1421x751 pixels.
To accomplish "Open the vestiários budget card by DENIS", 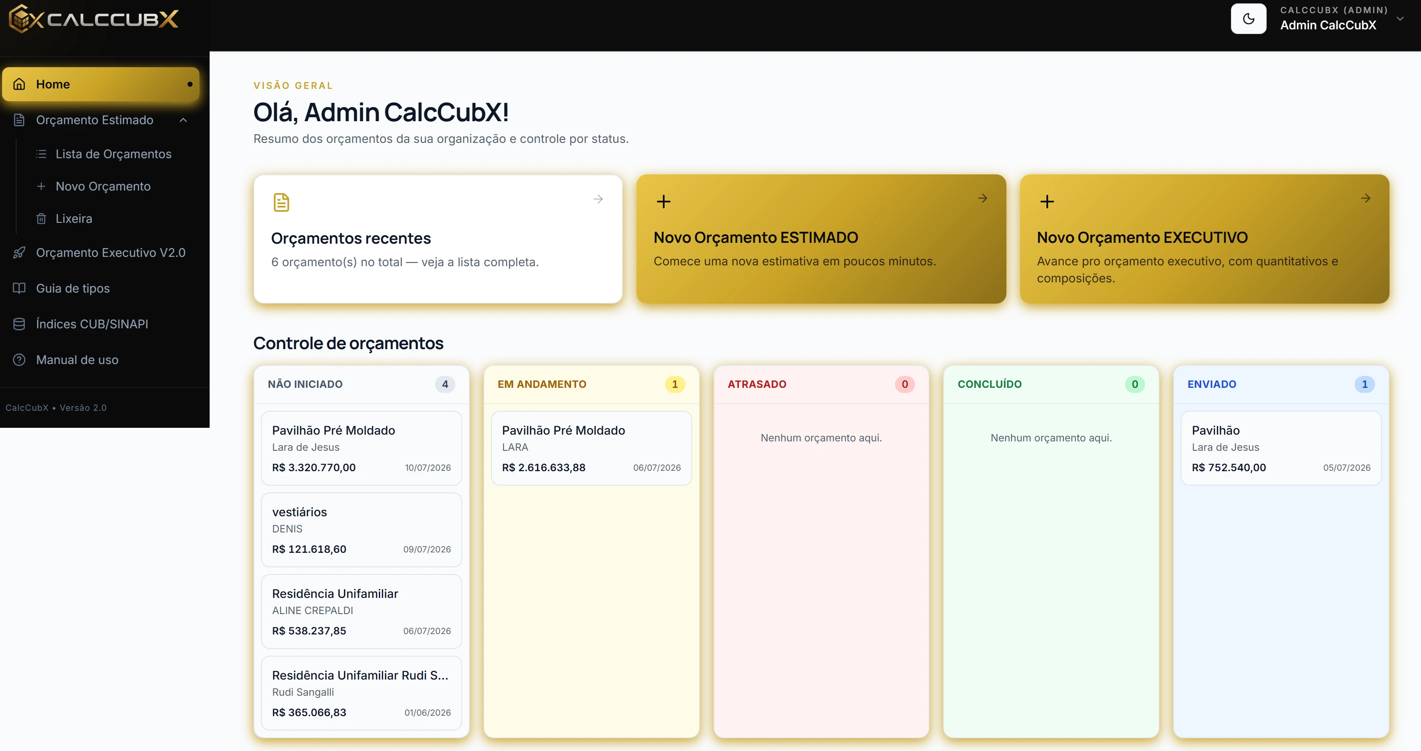I will click(361, 530).
